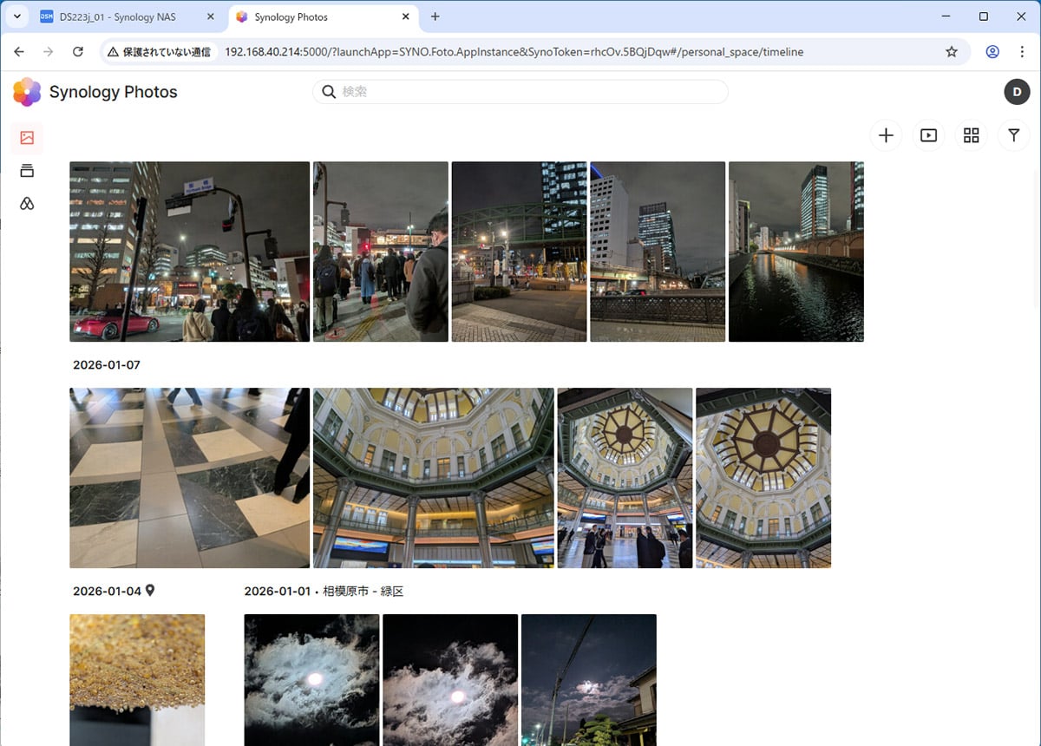Open the marble checkered floor photo
Screen dimensions: 1041x746
pos(189,478)
